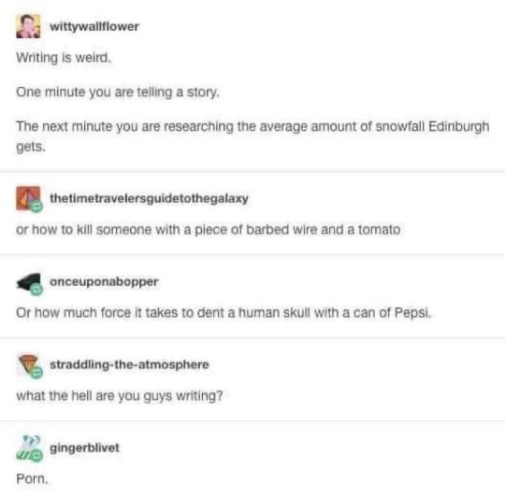Click 'what the hell are you guys writing?'
Screen dimensions: 505x499
(120, 395)
